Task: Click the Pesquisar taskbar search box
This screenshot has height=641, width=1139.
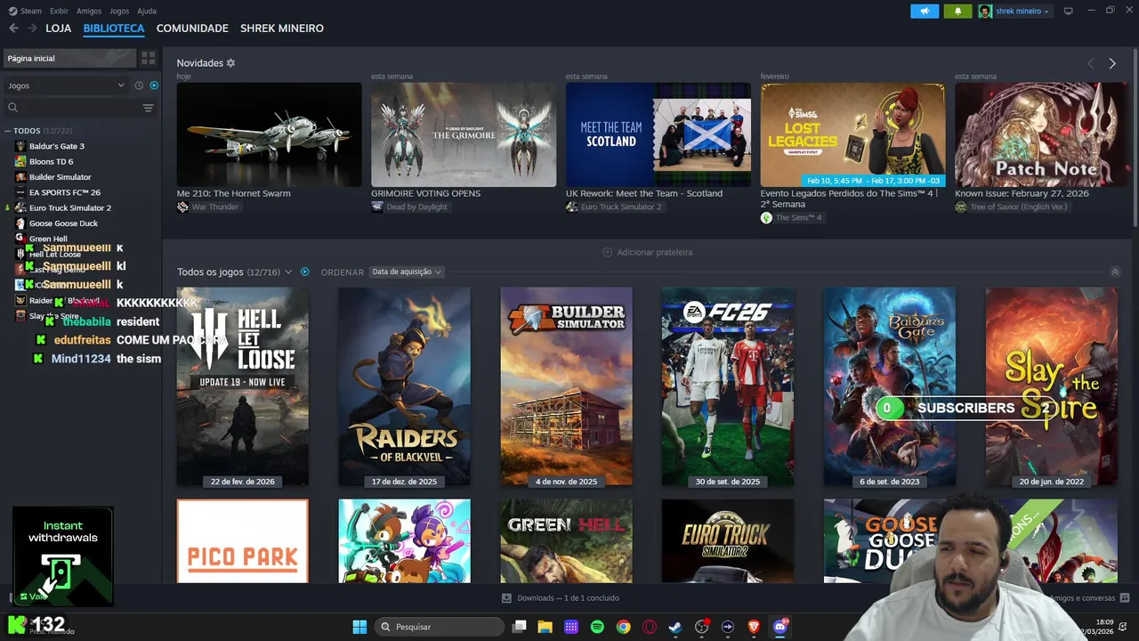Action: [x=440, y=627]
